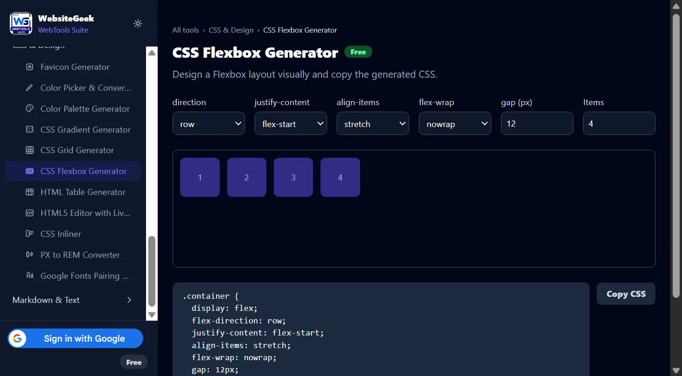Click the CSS Grid Generator grid icon
This screenshot has height=376, width=682.
[30, 150]
